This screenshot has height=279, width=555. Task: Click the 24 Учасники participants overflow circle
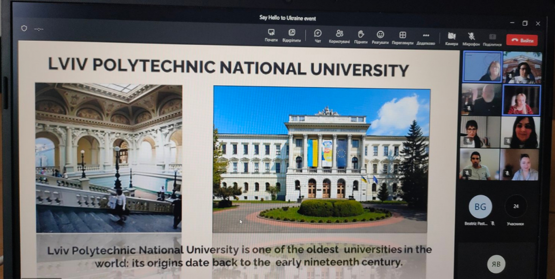(516, 207)
